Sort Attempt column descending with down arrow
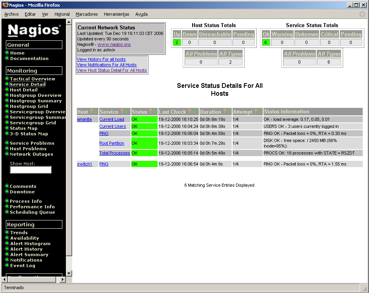This screenshot has height=293, width=369. [x=260, y=111]
